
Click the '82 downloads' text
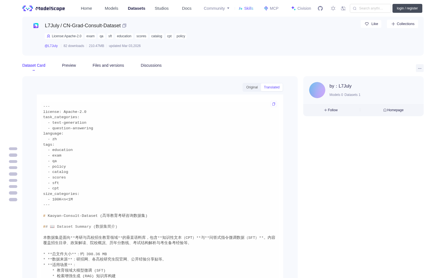[74, 46]
